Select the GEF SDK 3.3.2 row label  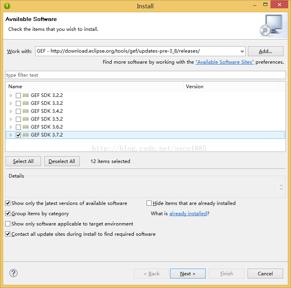pyautogui.click(x=47, y=103)
